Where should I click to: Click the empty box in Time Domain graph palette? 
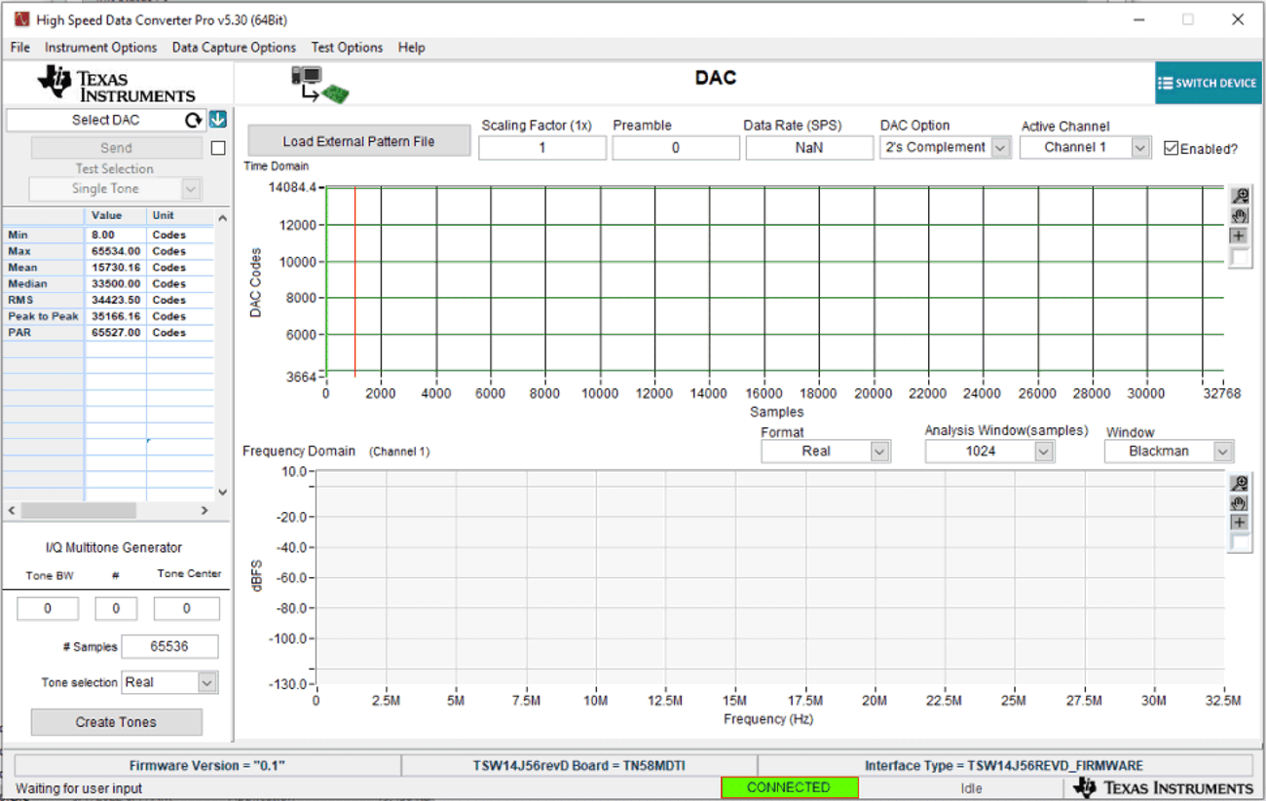click(1240, 258)
